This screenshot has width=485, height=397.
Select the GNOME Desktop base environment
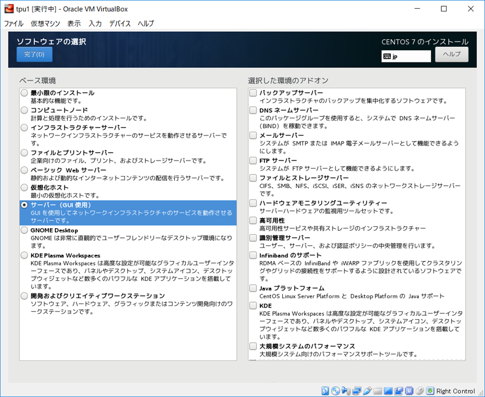click(x=24, y=230)
